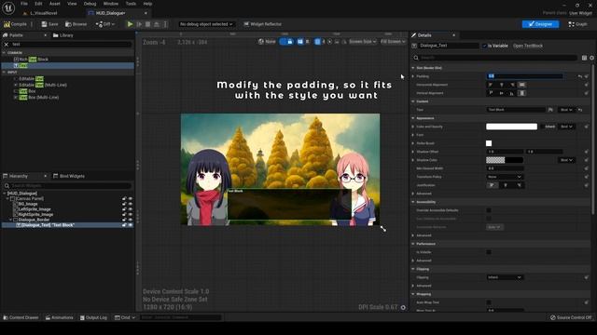
Task: Collapse the COMMON palette category
Action: (x=4, y=53)
